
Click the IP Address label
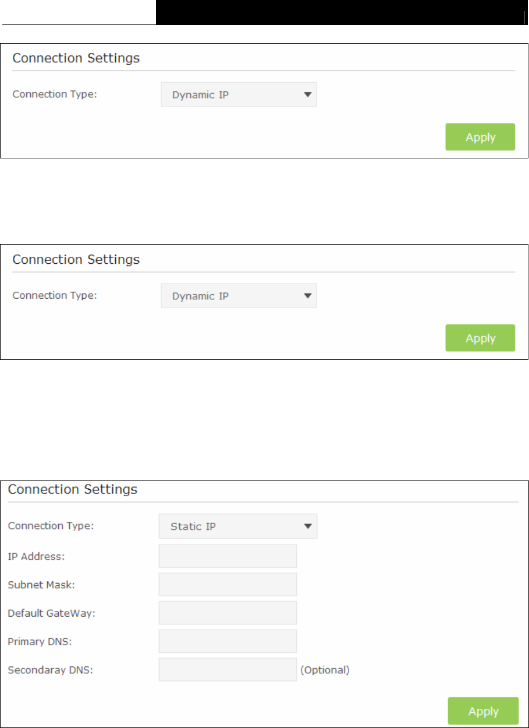36,556
